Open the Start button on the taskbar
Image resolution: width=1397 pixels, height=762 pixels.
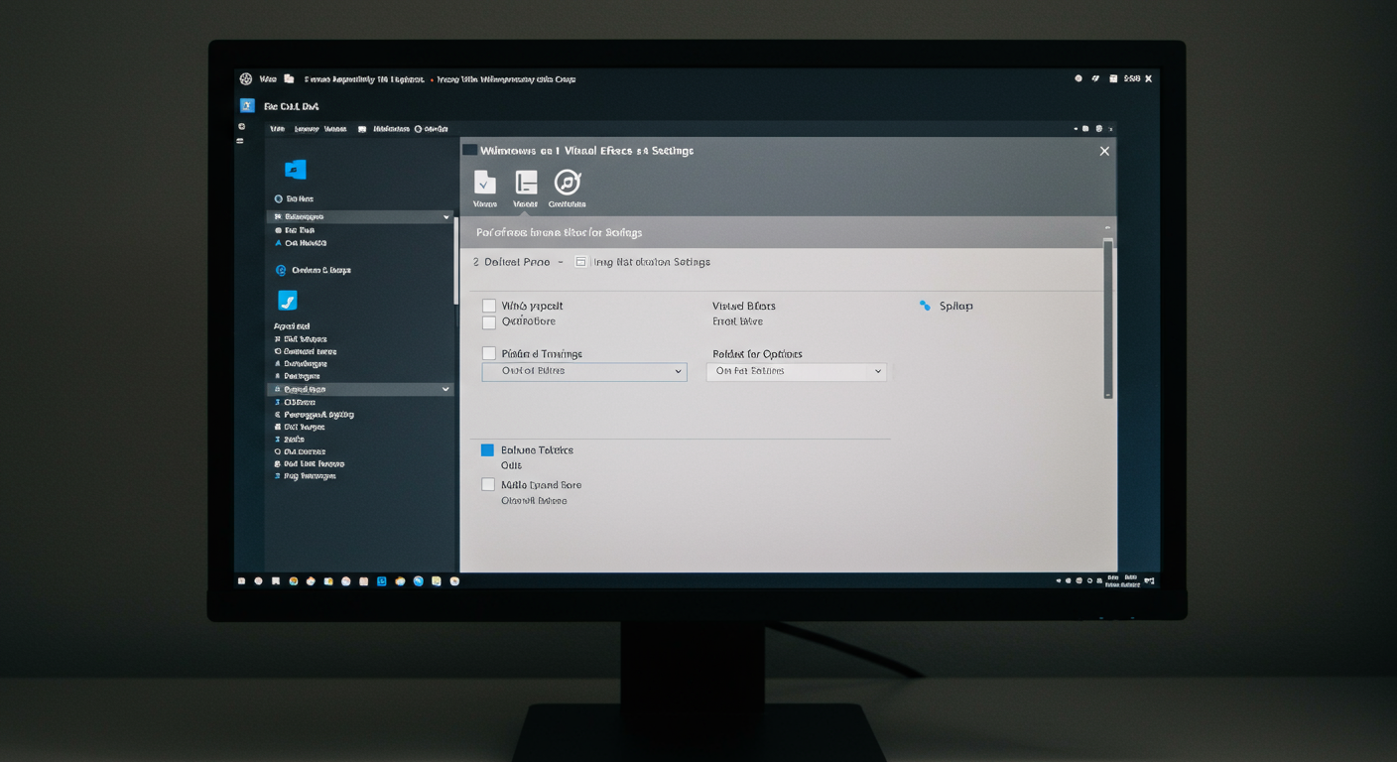tap(241, 581)
